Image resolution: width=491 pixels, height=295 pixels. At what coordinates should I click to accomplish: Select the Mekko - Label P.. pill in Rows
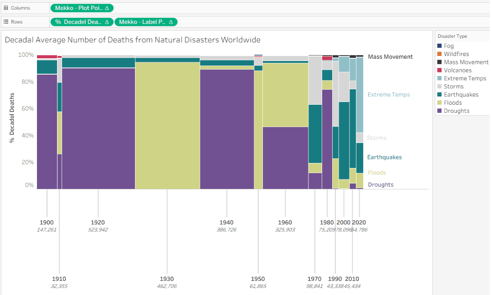point(141,22)
